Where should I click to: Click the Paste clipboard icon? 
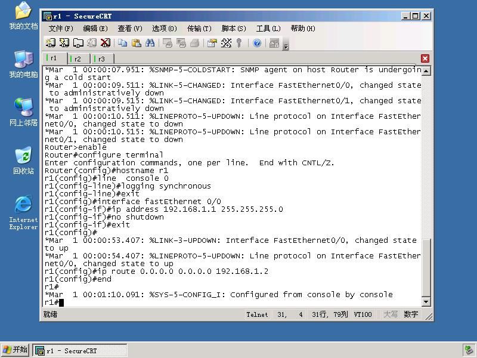[137, 43]
